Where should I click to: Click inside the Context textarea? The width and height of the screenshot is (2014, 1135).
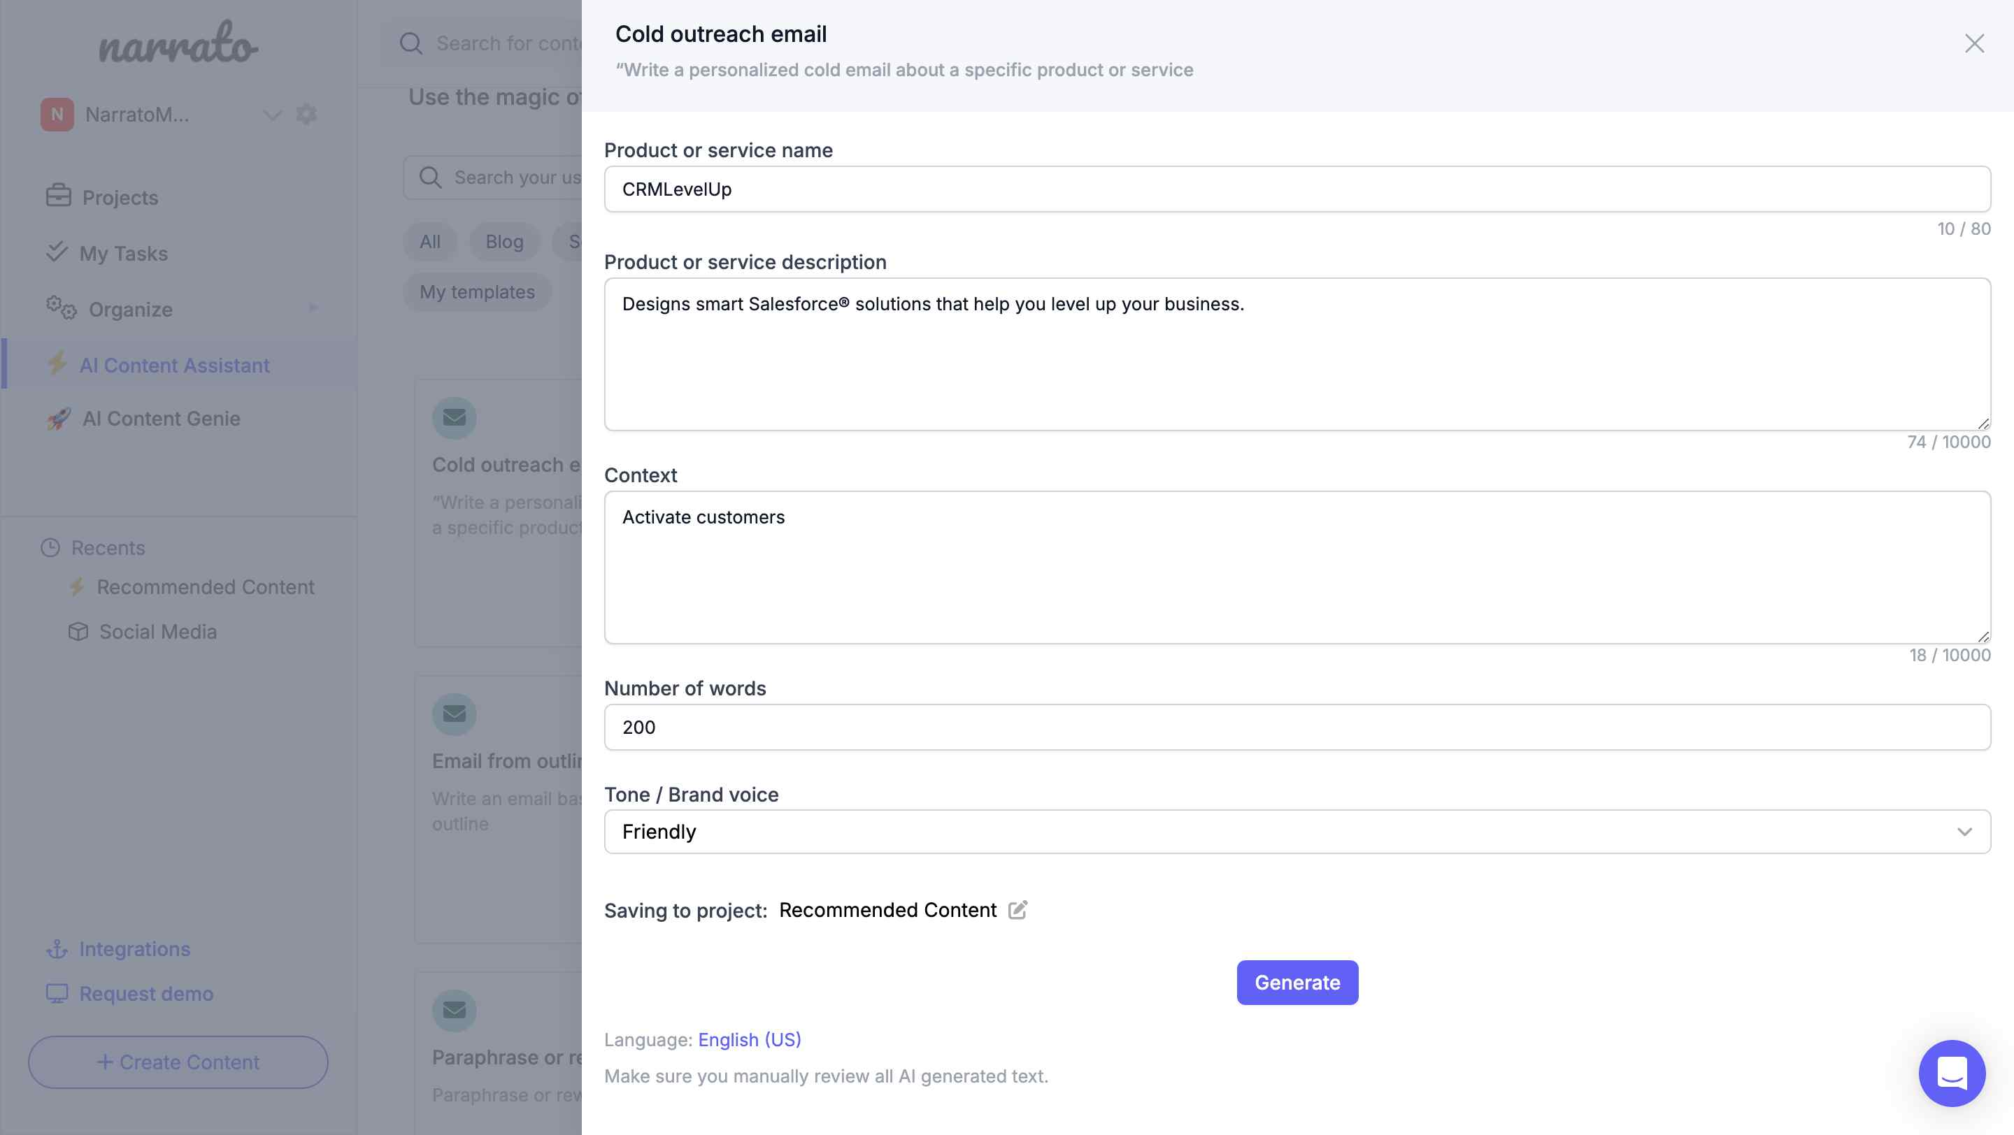point(1297,567)
